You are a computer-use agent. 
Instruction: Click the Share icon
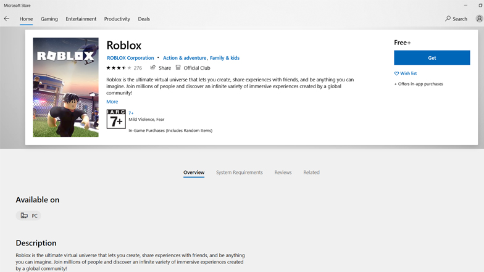tap(153, 67)
